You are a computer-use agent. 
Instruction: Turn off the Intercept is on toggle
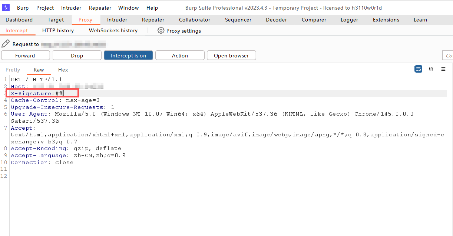click(128, 56)
